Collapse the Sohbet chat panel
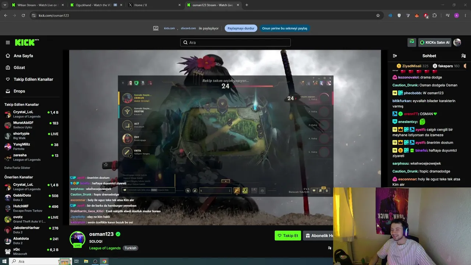 (395, 56)
